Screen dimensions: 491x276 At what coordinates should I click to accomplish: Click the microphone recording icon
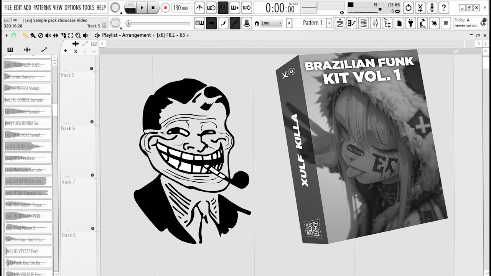pyautogui.click(x=432, y=8)
